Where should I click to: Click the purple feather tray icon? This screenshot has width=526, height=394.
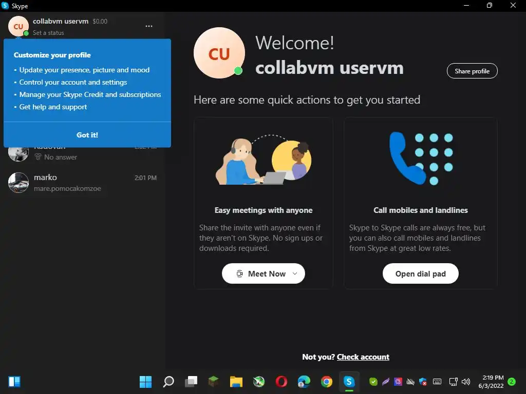coord(385,382)
